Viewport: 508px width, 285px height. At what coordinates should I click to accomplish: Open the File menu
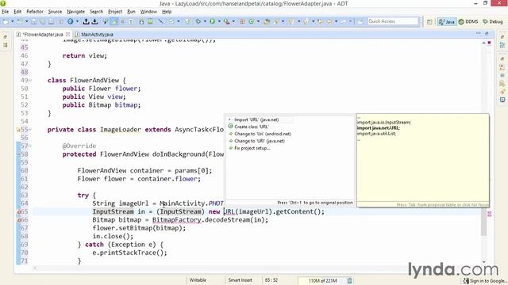pyautogui.click(x=6, y=12)
